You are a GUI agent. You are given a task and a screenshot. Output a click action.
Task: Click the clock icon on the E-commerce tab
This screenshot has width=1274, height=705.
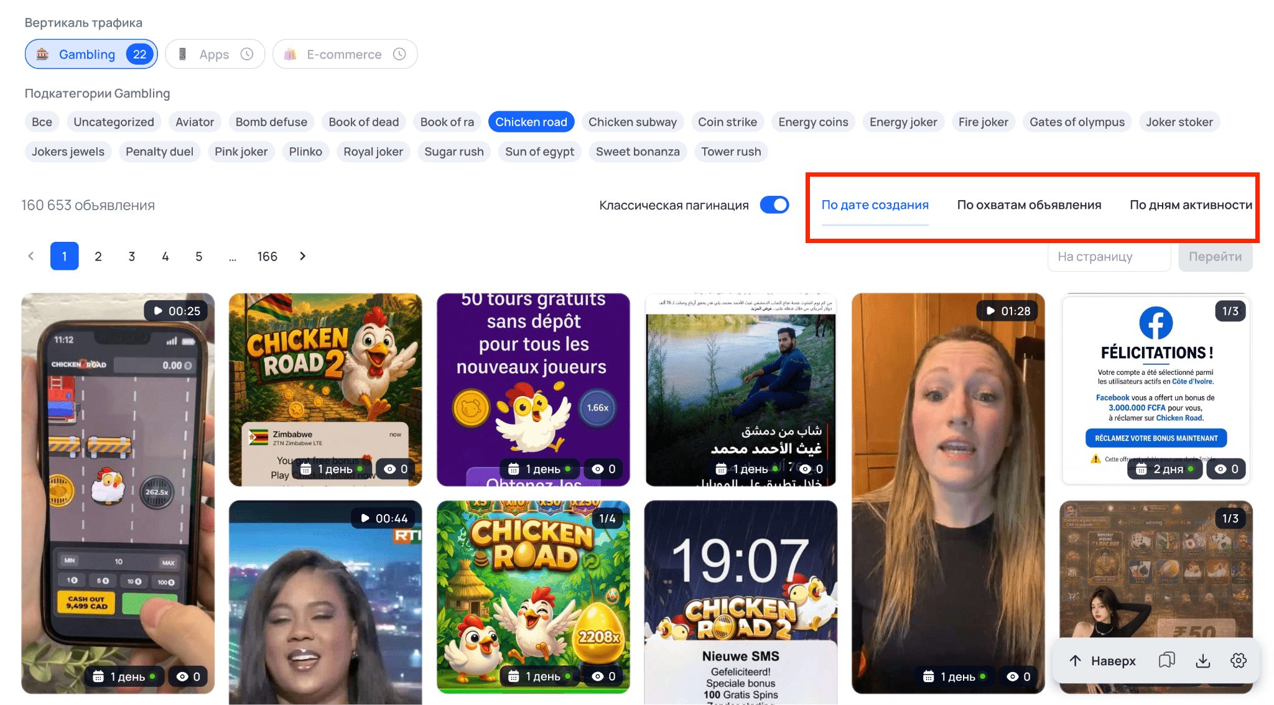[399, 54]
